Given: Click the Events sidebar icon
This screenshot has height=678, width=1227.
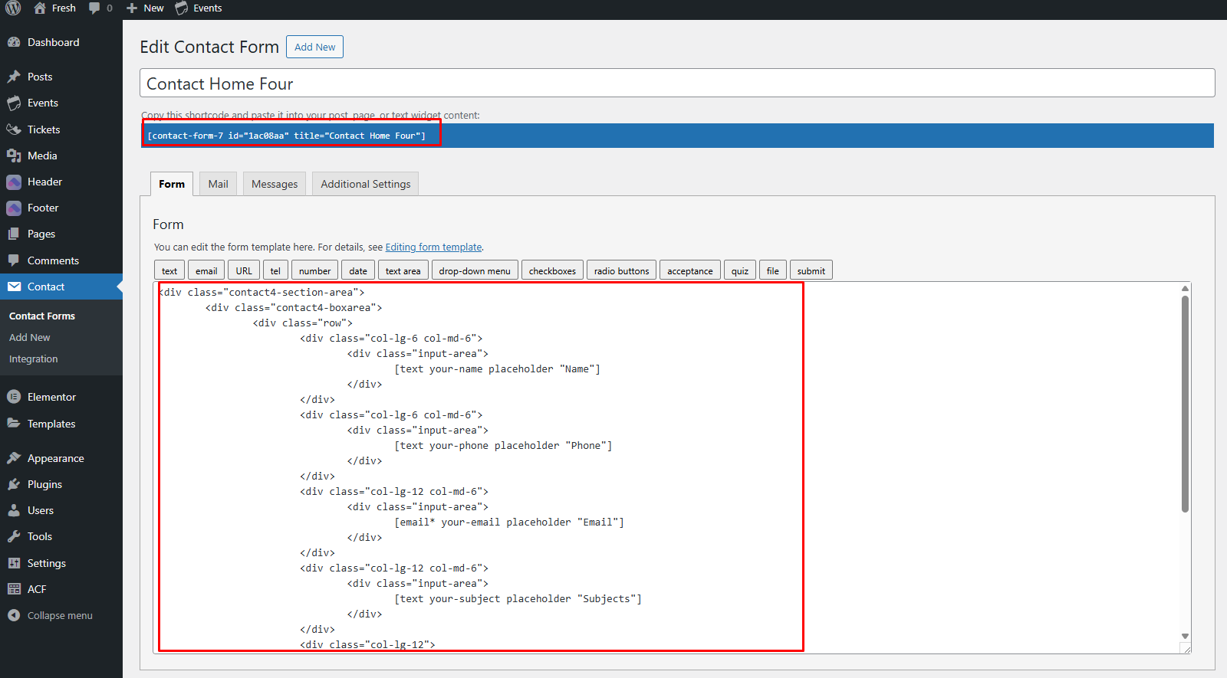Looking at the screenshot, I should [x=14, y=103].
